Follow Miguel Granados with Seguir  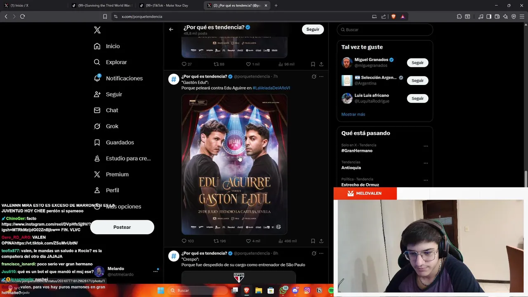pos(417,63)
